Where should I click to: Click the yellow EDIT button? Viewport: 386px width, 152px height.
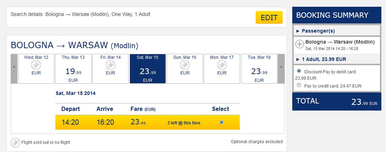(x=269, y=17)
